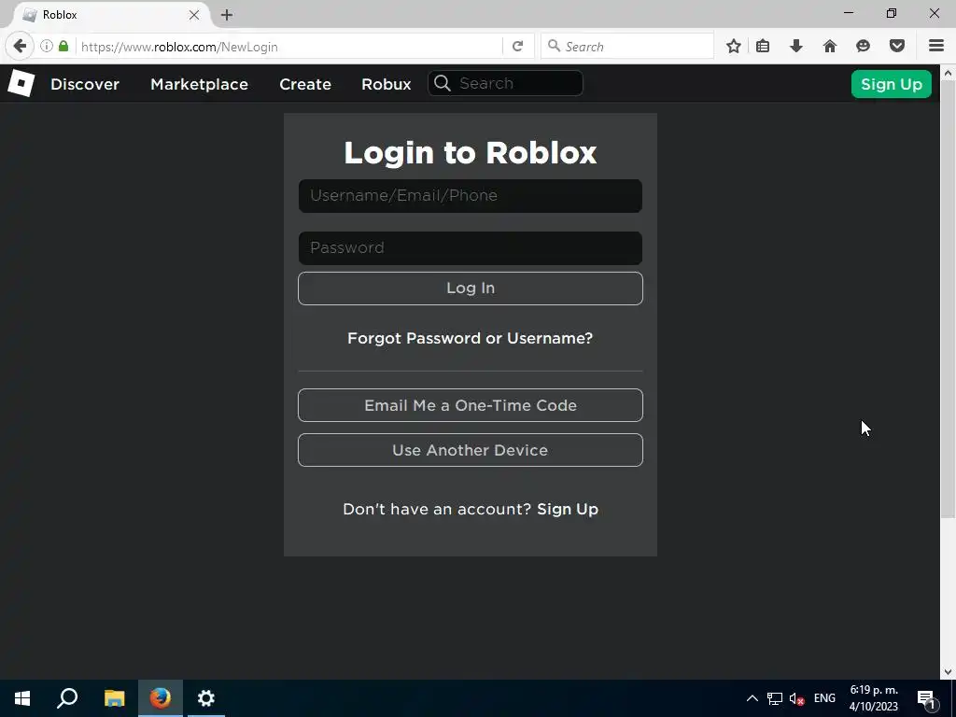Open site information icon in address bar
Screen dimensions: 956x717
(x=47, y=47)
